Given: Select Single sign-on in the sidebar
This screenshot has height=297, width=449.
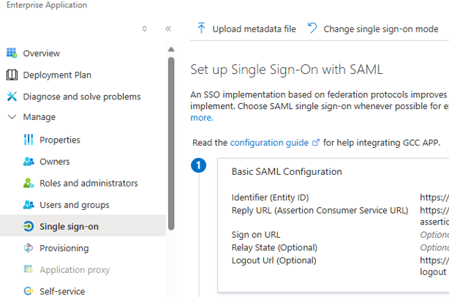Looking at the screenshot, I should tap(83, 226).
